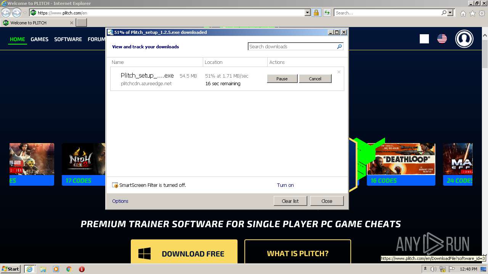
Task: Sort downloads by the Name column header
Action: pyautogui.click(x=156, y=62)
